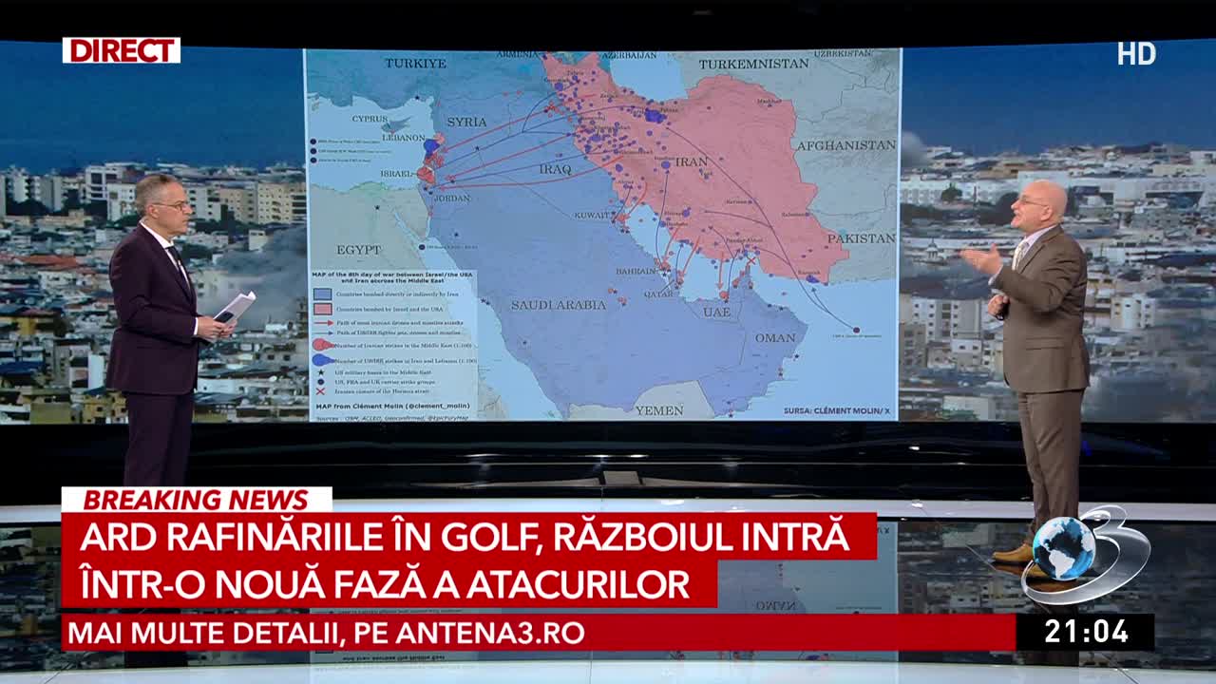Open the ANTENA3.RO details ticker link

tap(323, 633)
